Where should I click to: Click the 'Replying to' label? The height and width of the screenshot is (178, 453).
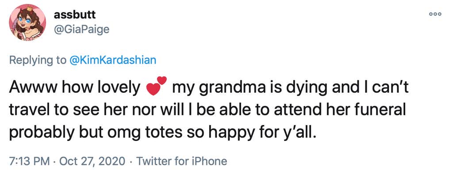(x=38, y=60)
